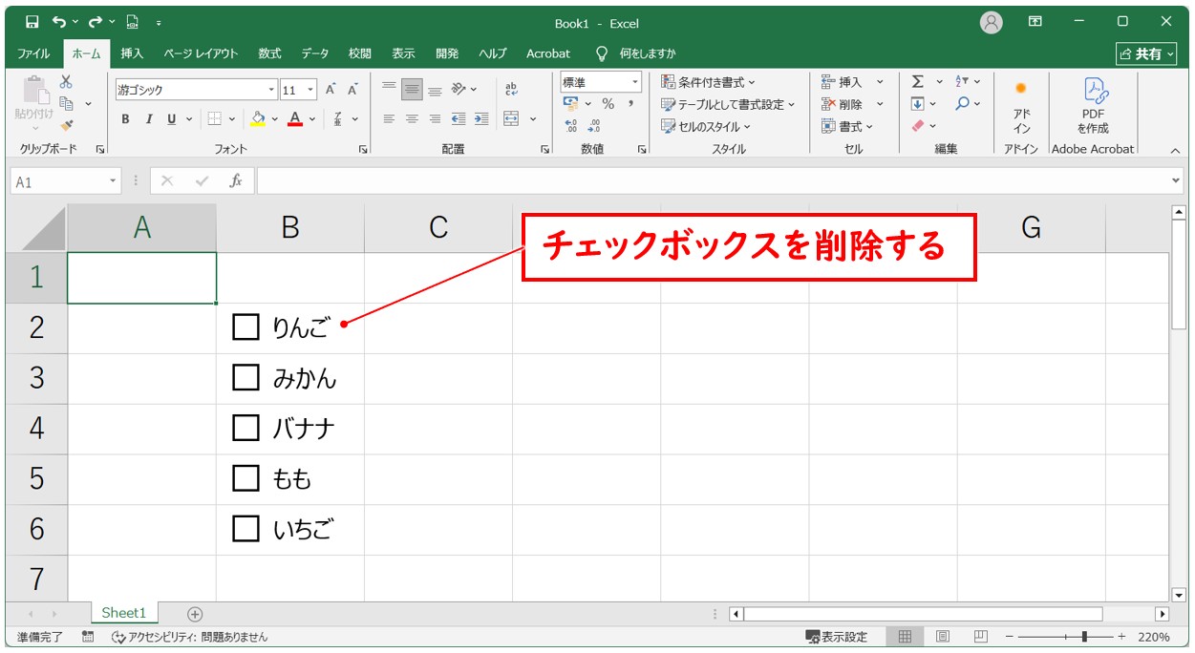This screenshot has width=1195, height=653.
Task: Open the 標準 number format dropdown
Action: [634, 82]
